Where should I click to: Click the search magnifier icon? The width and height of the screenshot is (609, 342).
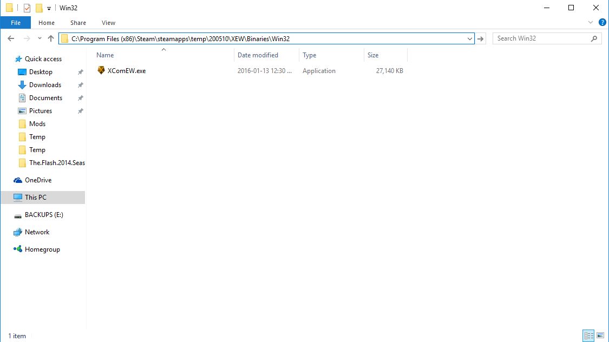(x=594, y=38)
